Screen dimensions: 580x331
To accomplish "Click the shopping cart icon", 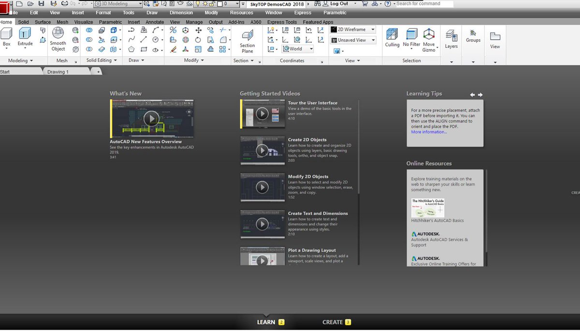I will tap(365, 3).
